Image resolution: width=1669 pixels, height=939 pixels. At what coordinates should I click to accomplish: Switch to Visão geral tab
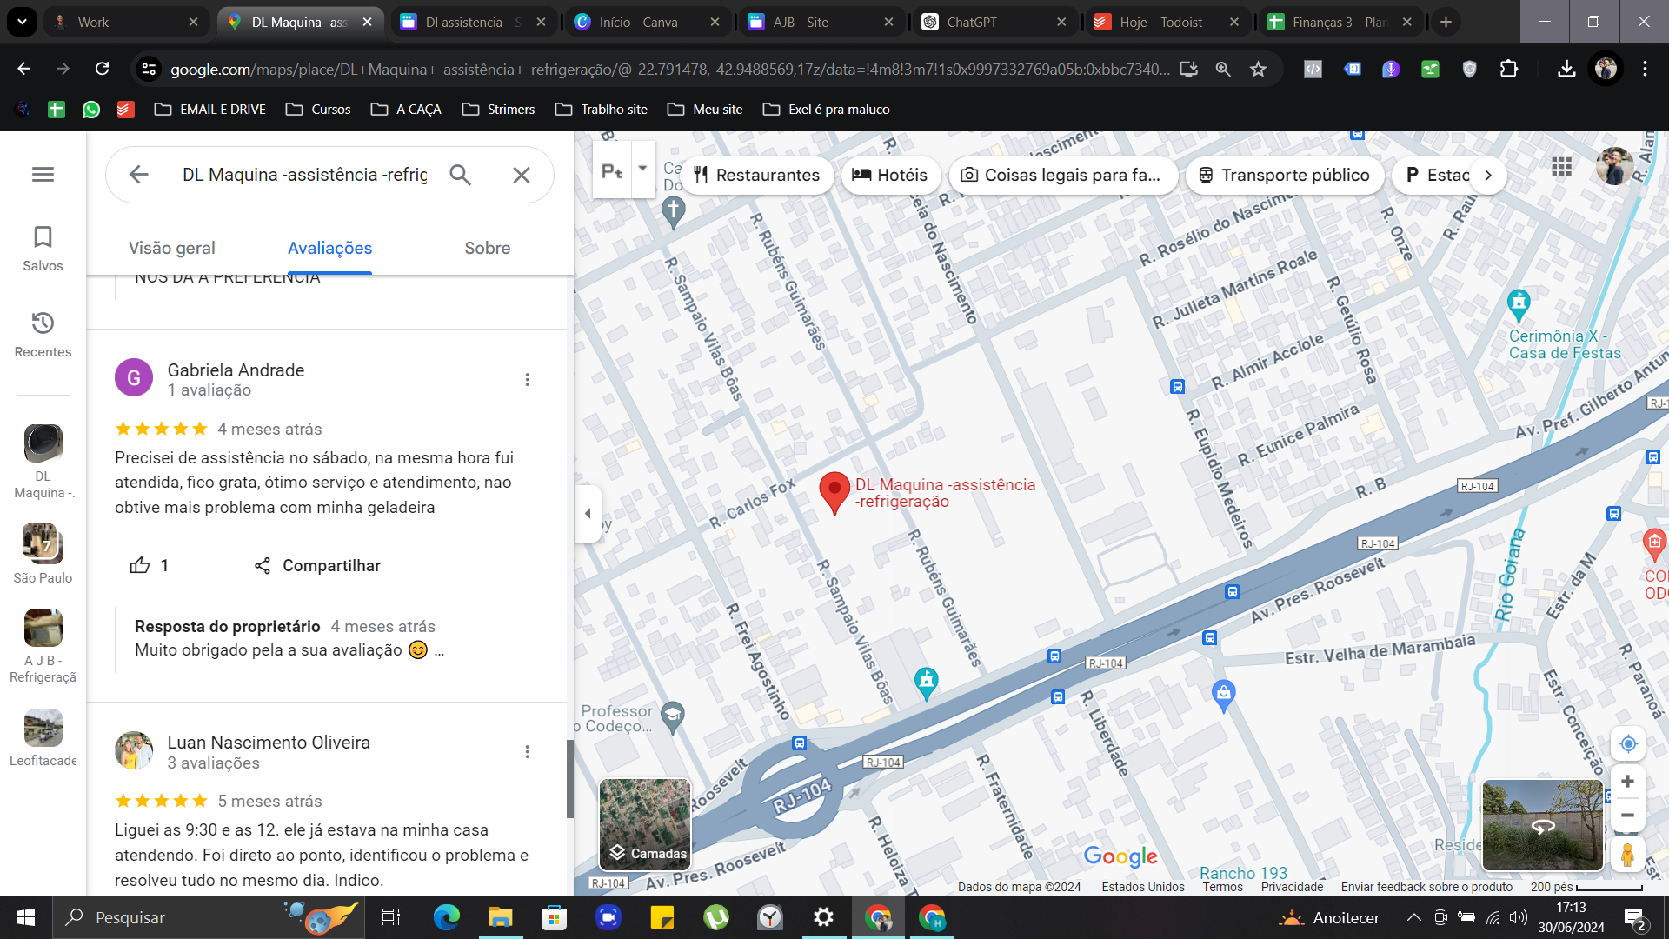pos(171,249)
